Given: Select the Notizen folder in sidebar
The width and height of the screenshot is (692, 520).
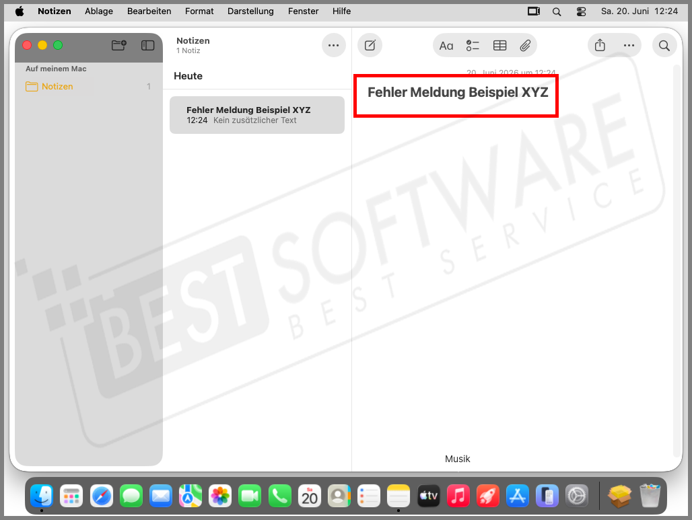Looking at the screenshot, I should click(89, 87).
